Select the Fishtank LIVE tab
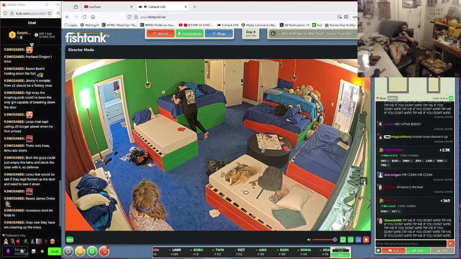The height and width of the screenshot is (259, 461). point(162,7)
